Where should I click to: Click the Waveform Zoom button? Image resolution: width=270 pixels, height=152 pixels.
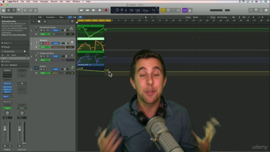pyautogui.click(x=233, y=17)
